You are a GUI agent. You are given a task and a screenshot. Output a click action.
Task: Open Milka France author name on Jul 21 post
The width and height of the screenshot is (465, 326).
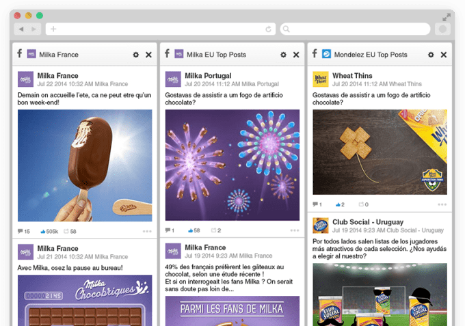click(58, 249)
